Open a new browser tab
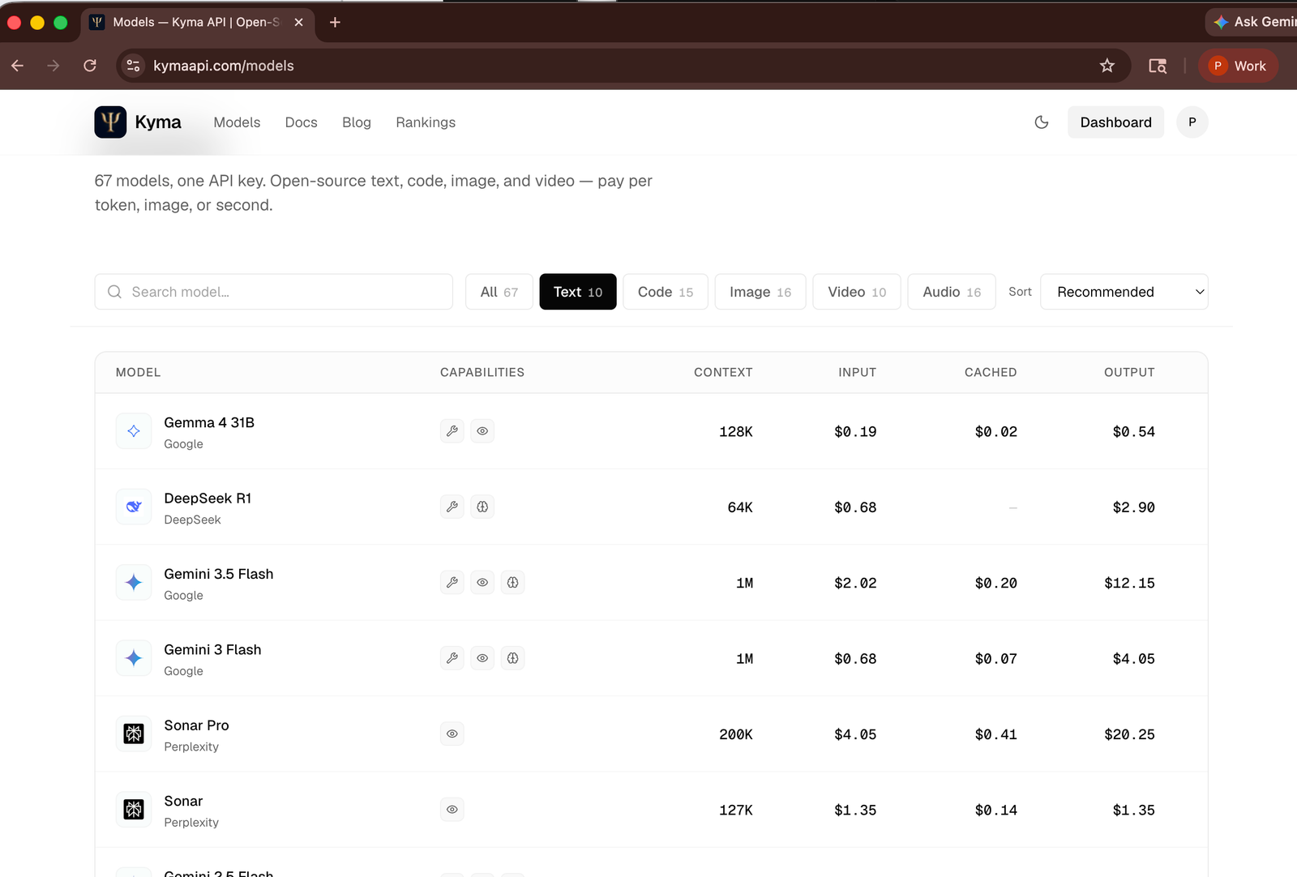 click(x=335, y=22)
